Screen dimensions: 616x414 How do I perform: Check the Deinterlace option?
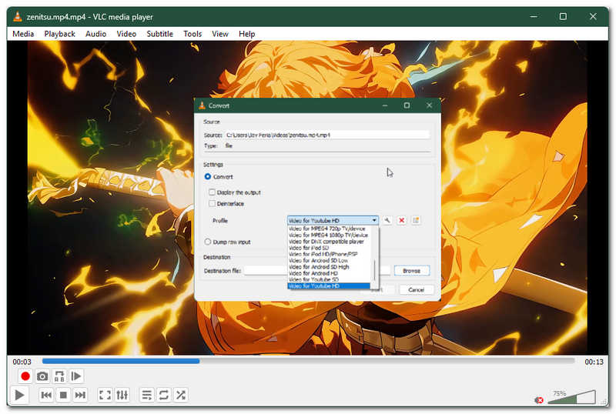pos(213,203)
